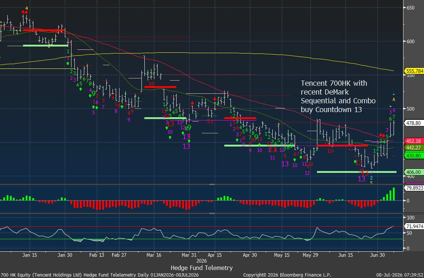This screenshot has width=424, height=278.
Task: Select the Feb 13 date axis label
Action: pos(96,255)
